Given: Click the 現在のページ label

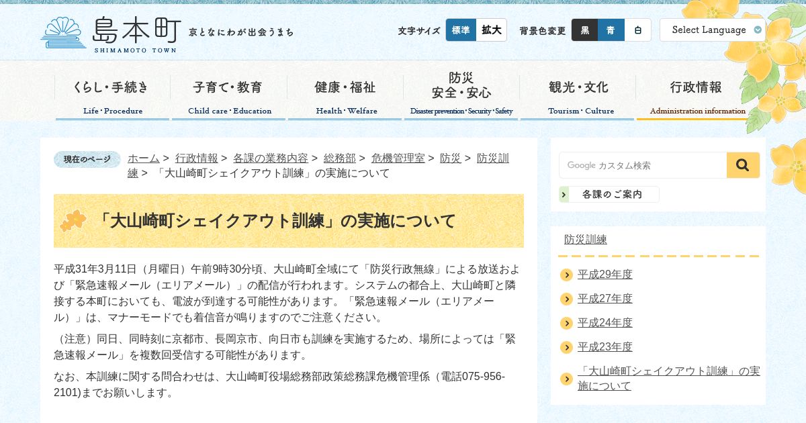Looking at the screenshot, I should (87, 160).
